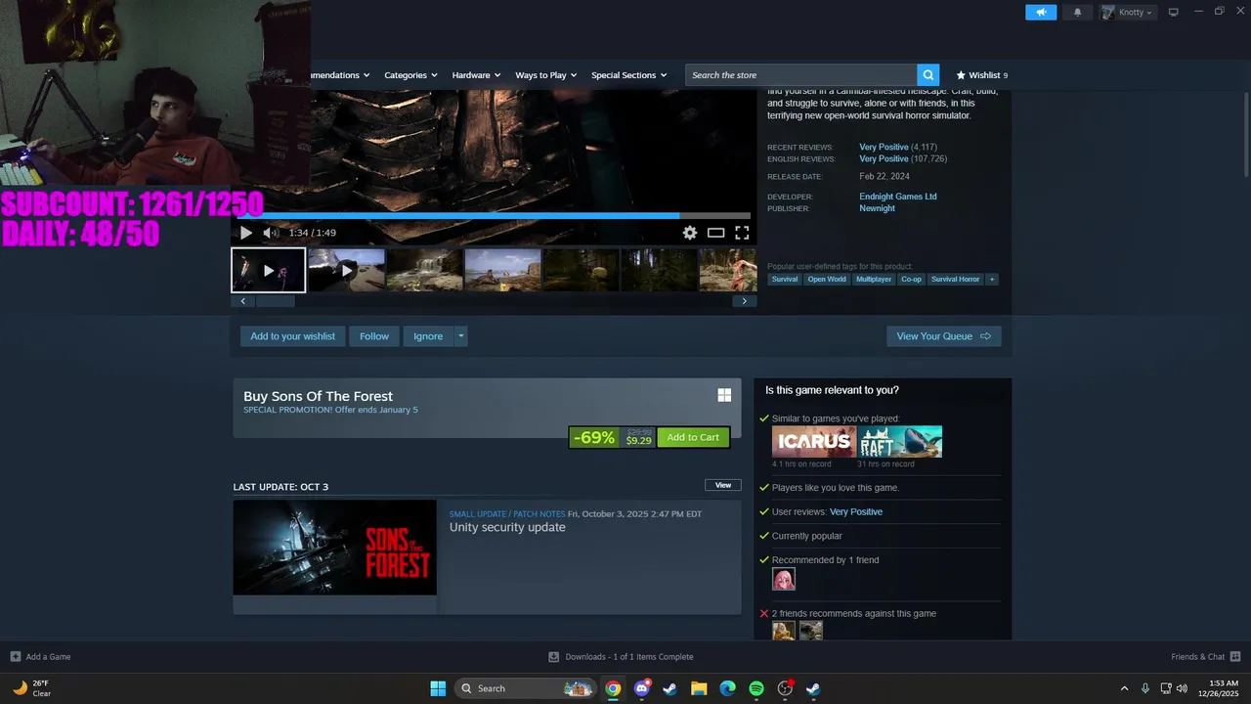Open Google Chrome from the taskbar
The image size is (1251, 704).
pos(613,688)
